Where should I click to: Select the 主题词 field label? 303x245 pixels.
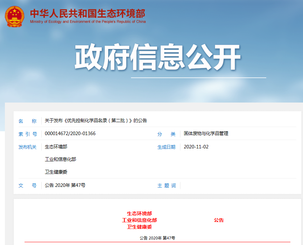(166, 185)
